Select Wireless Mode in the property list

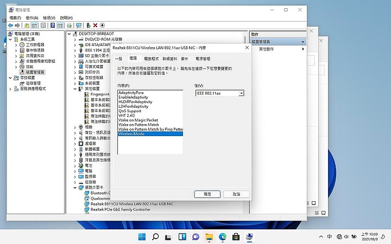point(150,134)
